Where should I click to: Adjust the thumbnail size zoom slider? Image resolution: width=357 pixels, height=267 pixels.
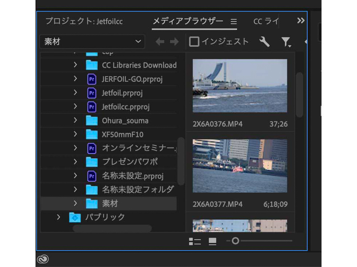point(235,241)
